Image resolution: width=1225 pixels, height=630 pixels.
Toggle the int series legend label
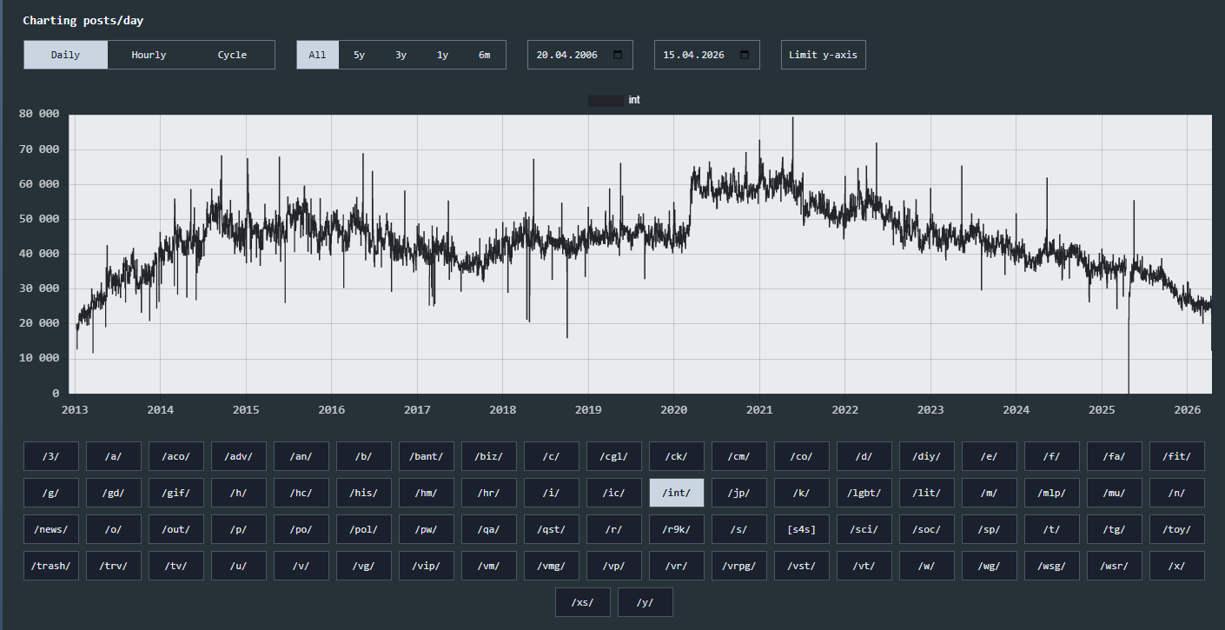(634, 100)
